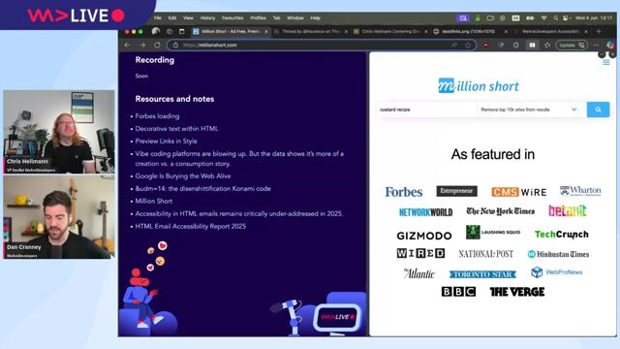620x349 pixels.
Task: Click the red extension icon in toolbar
Action: pos(485,46)
